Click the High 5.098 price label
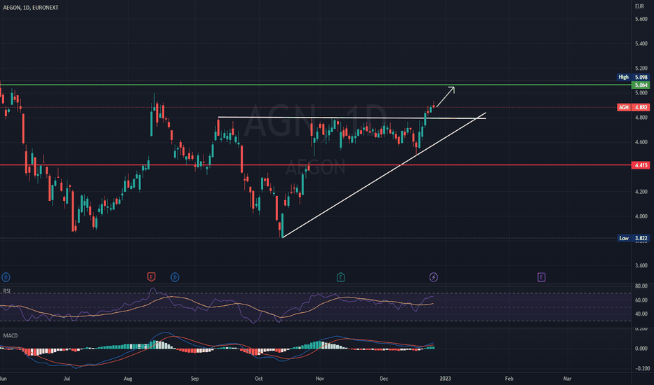 coord(633,77)
